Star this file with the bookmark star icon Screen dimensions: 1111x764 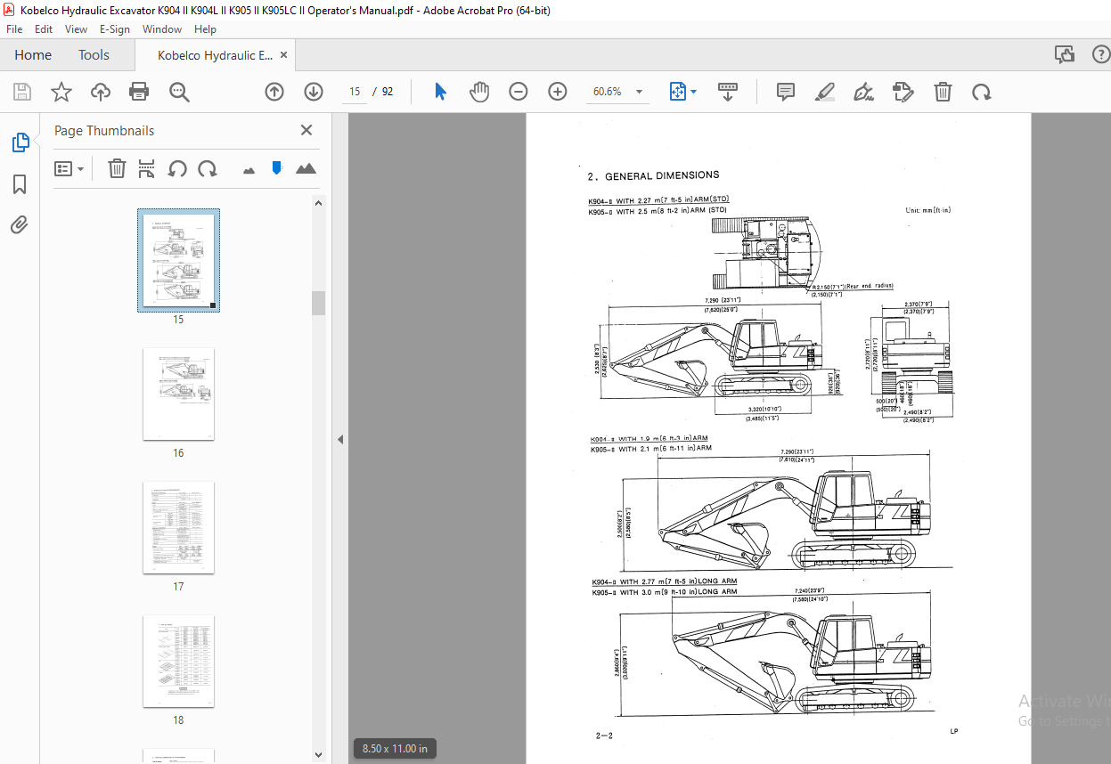tap(61, 92)
